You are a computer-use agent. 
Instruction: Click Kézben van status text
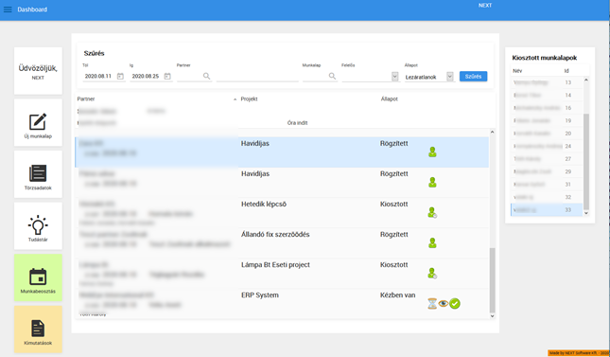coord(397,295)
